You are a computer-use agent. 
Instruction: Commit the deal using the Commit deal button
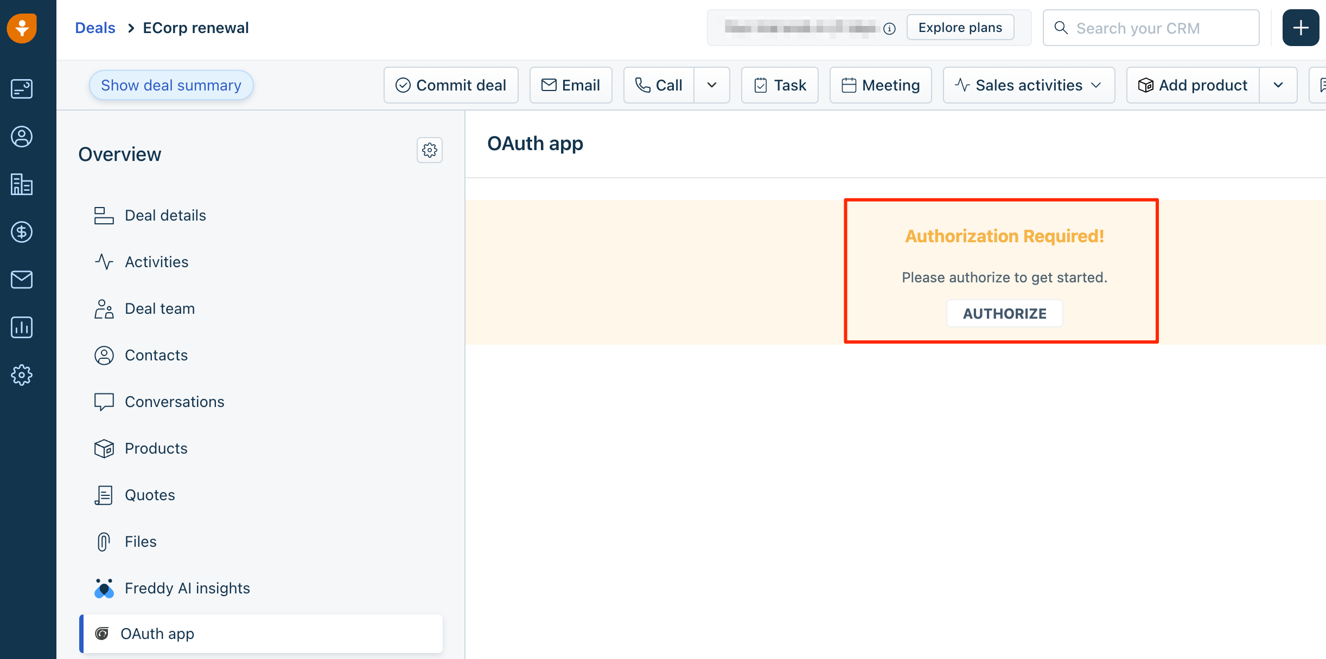tap(450, 85)
